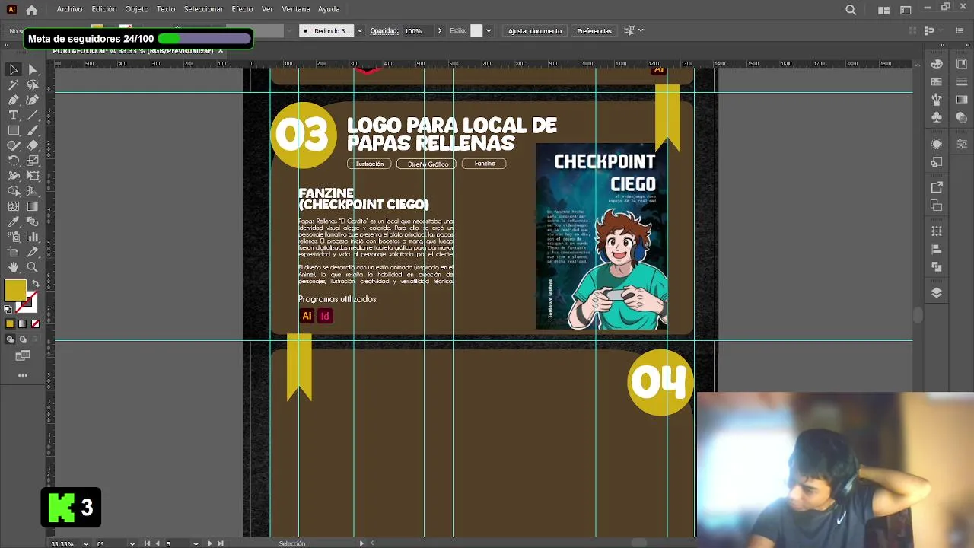This screenshot has height=548, width=974.
Task: Select the Gradient tool
Action: click(33, 206)
